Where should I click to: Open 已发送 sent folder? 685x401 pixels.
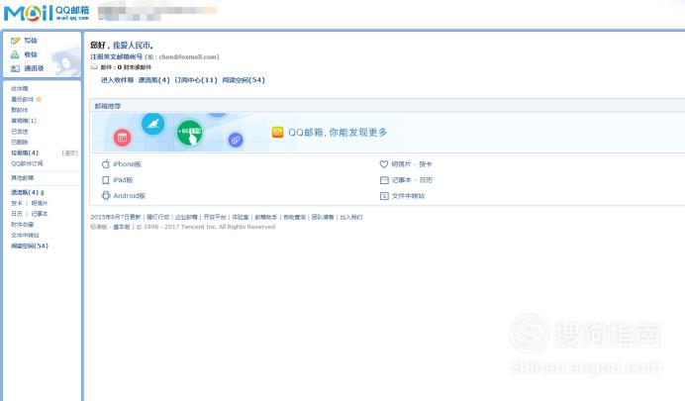coord(19,132)
